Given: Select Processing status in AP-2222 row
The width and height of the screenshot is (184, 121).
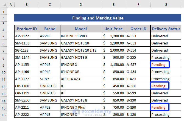Looking at the screenshot, I should click(x=166, y=114).
